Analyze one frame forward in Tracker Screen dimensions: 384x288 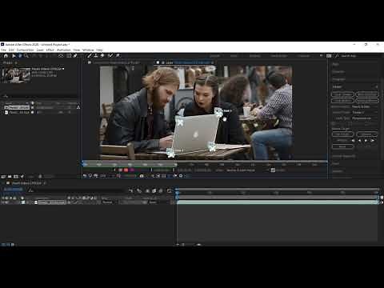pyautogui.click(x=372, y=140)
